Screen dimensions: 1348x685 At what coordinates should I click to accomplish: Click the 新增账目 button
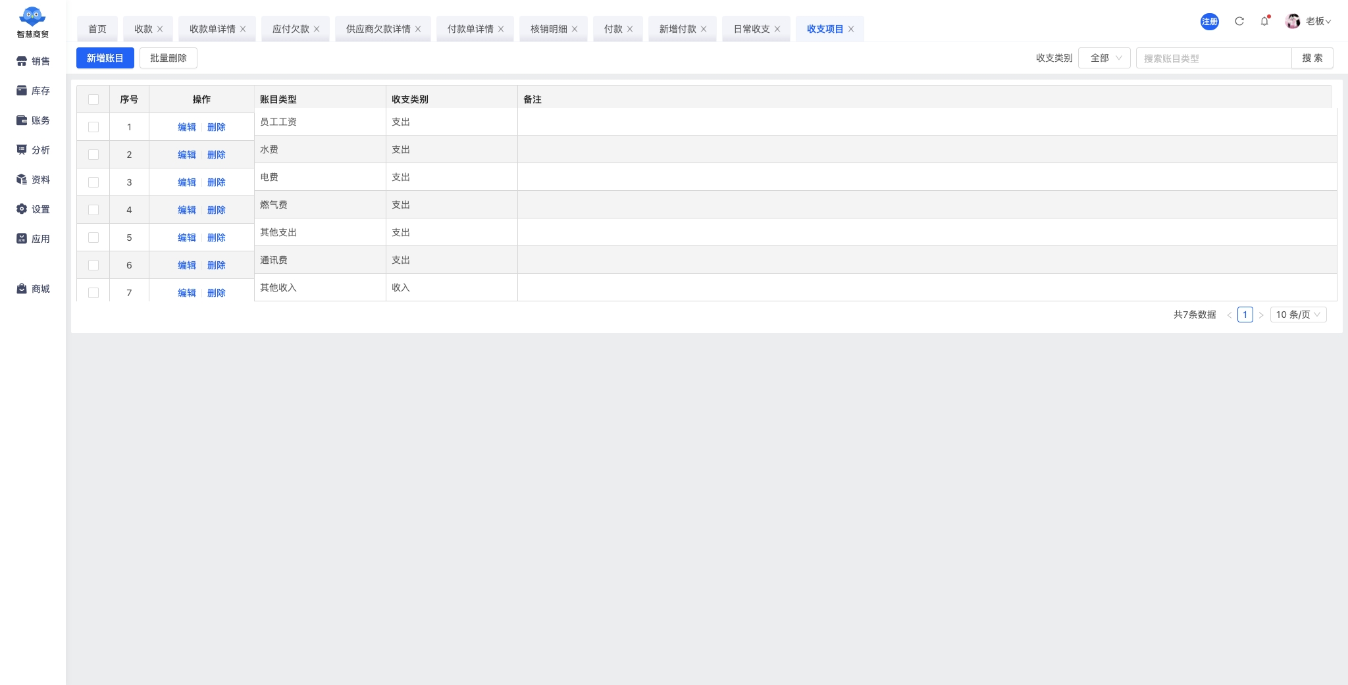click(105, 58)
